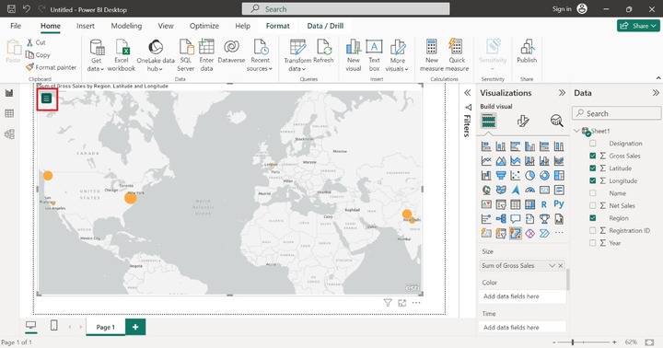The height and width of the screenshot is (348, 663).
Task: Select the Map globe visualization
Action: point(486,190)
